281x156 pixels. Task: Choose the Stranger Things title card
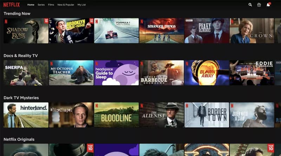coord(162,30)
